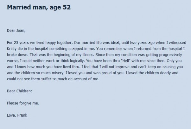Click the quoted word "Hell" in the paragraph
191x129 pixels.
click(x=126, y=61)
